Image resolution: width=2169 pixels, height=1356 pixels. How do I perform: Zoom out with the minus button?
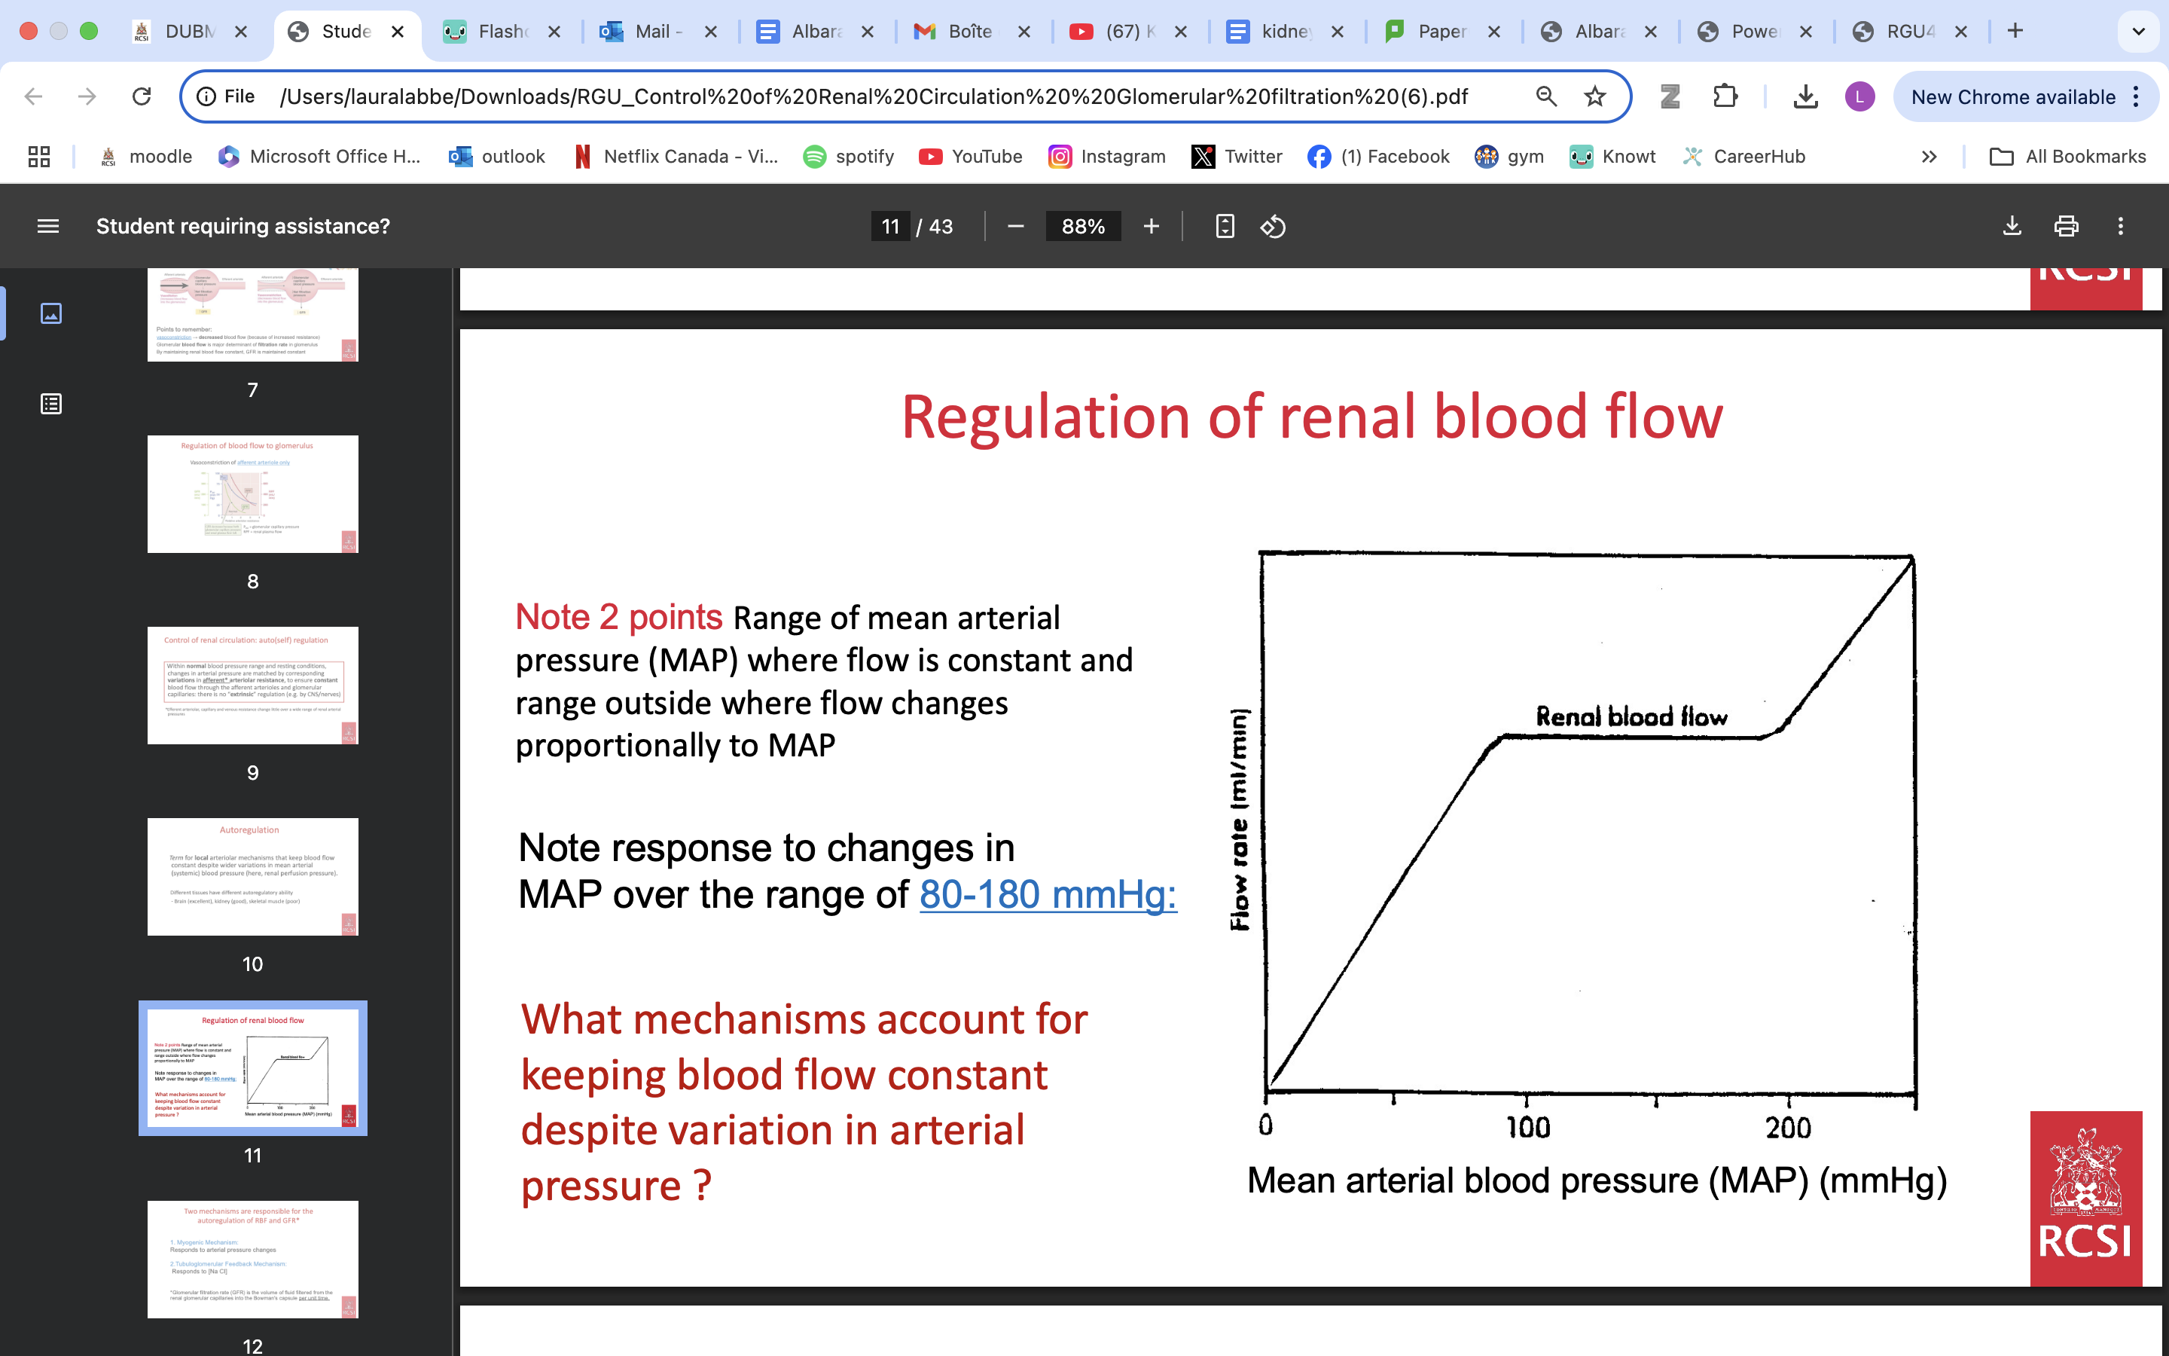(x=1015, y=226)
